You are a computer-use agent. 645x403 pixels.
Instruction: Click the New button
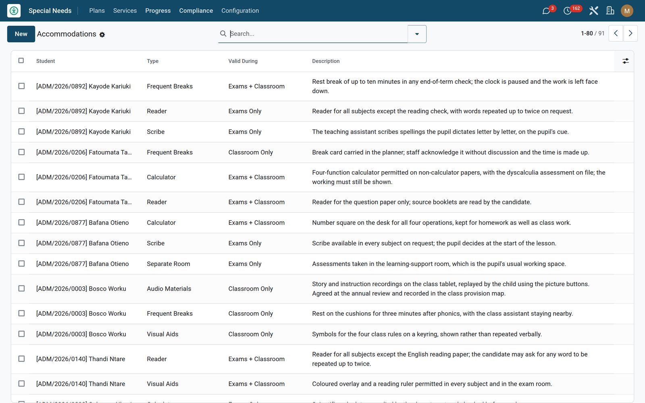pyautogui.click(x=21, y=34)
